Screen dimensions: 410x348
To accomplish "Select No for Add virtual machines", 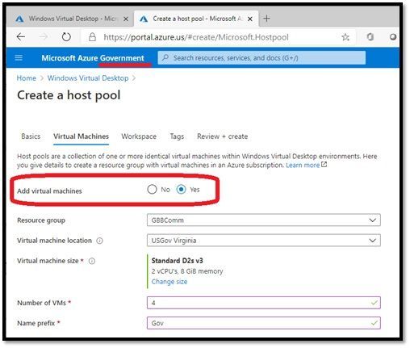I will point(152,190).
